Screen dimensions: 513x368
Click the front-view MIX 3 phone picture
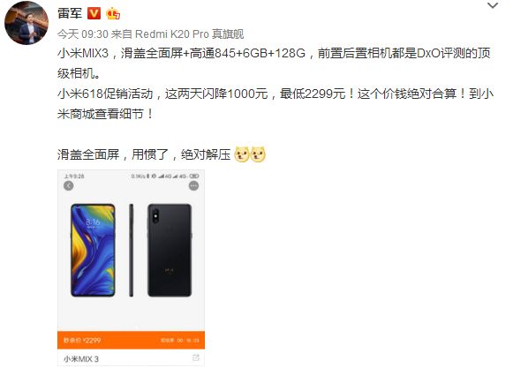(93, 251)
